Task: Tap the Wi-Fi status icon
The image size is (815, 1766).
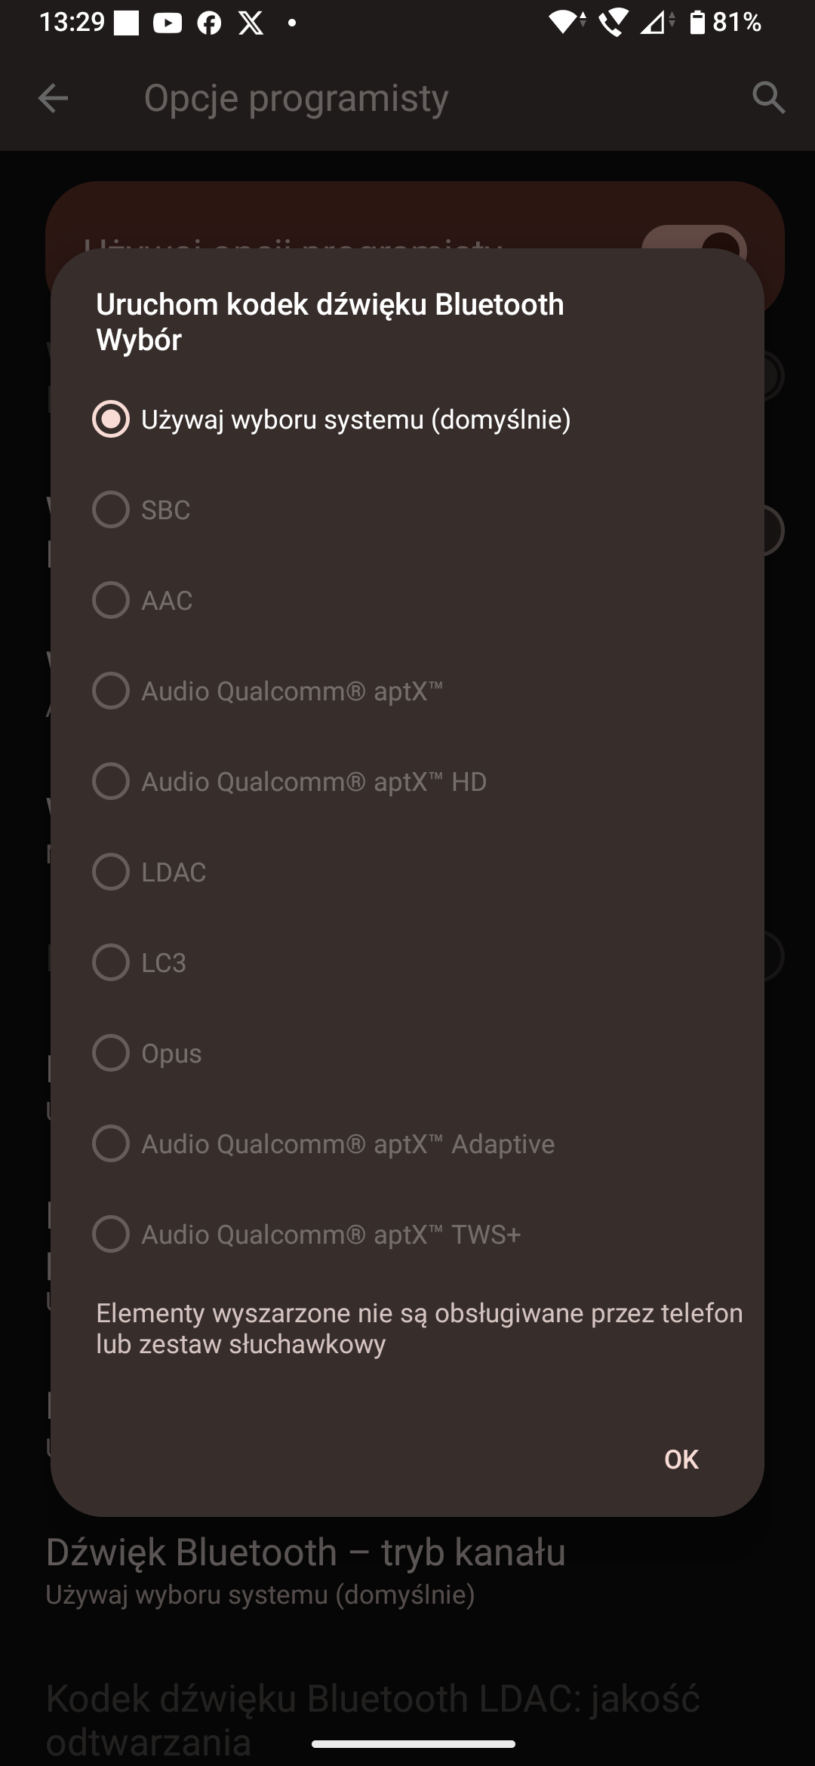Action: click(x=564, y=23)
